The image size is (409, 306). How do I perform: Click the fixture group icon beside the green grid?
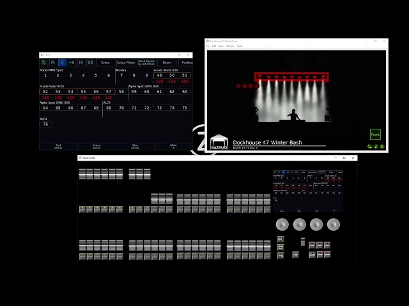[x=52, y=62]
